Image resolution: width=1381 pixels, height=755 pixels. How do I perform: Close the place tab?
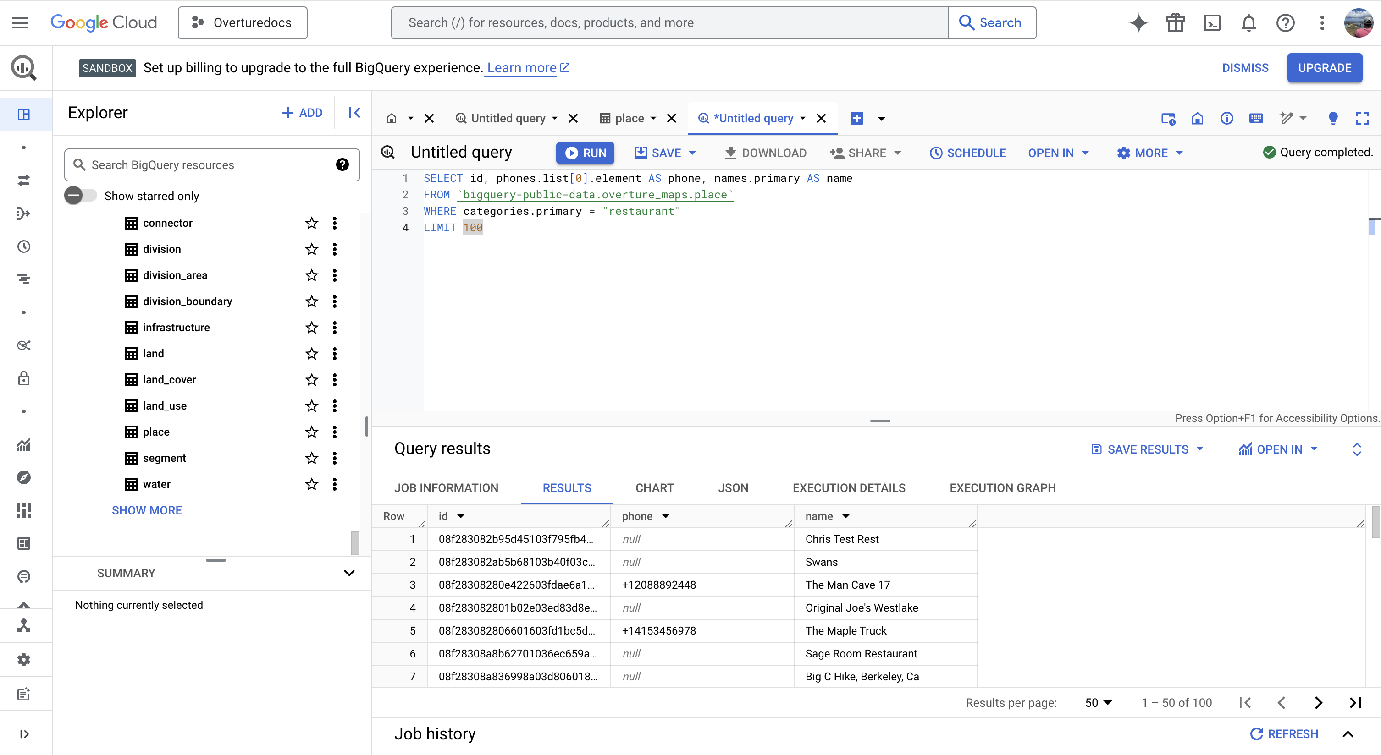coord(672,118)
